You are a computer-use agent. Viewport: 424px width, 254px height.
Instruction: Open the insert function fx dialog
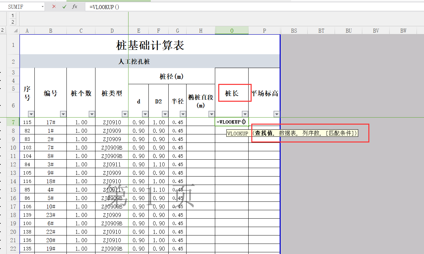pyautogui.click(x=75, y=7)
